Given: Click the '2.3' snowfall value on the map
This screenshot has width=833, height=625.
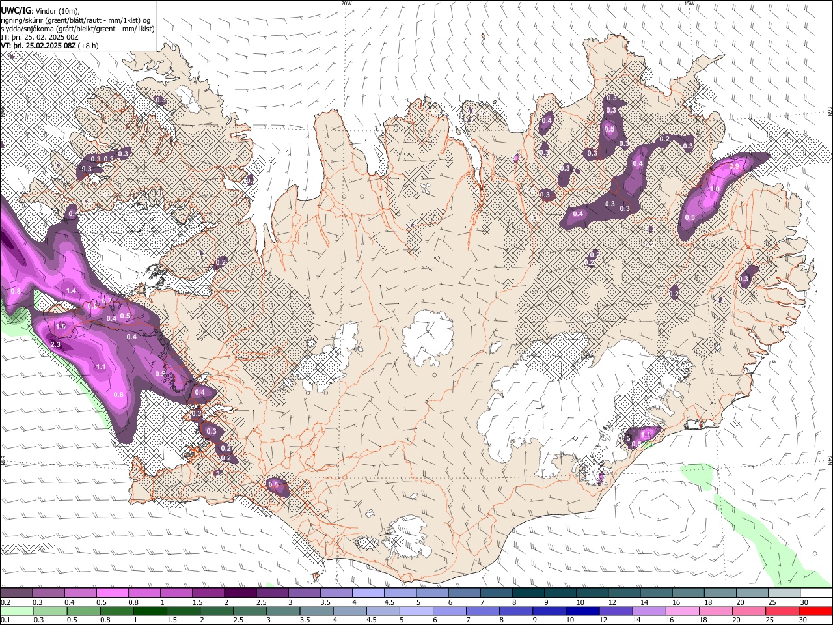Looking at the screenshot, I should coord(55,345).
